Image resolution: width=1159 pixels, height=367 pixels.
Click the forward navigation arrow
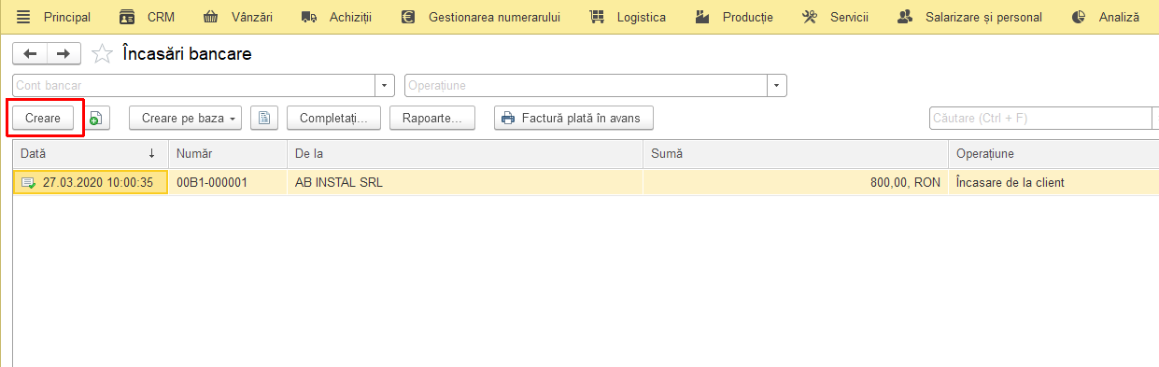click(x=64, y=54)
